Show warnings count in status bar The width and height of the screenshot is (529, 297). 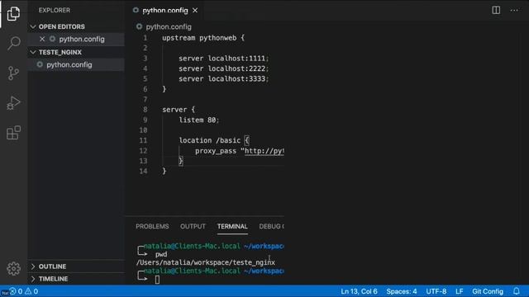click(31, 291)
